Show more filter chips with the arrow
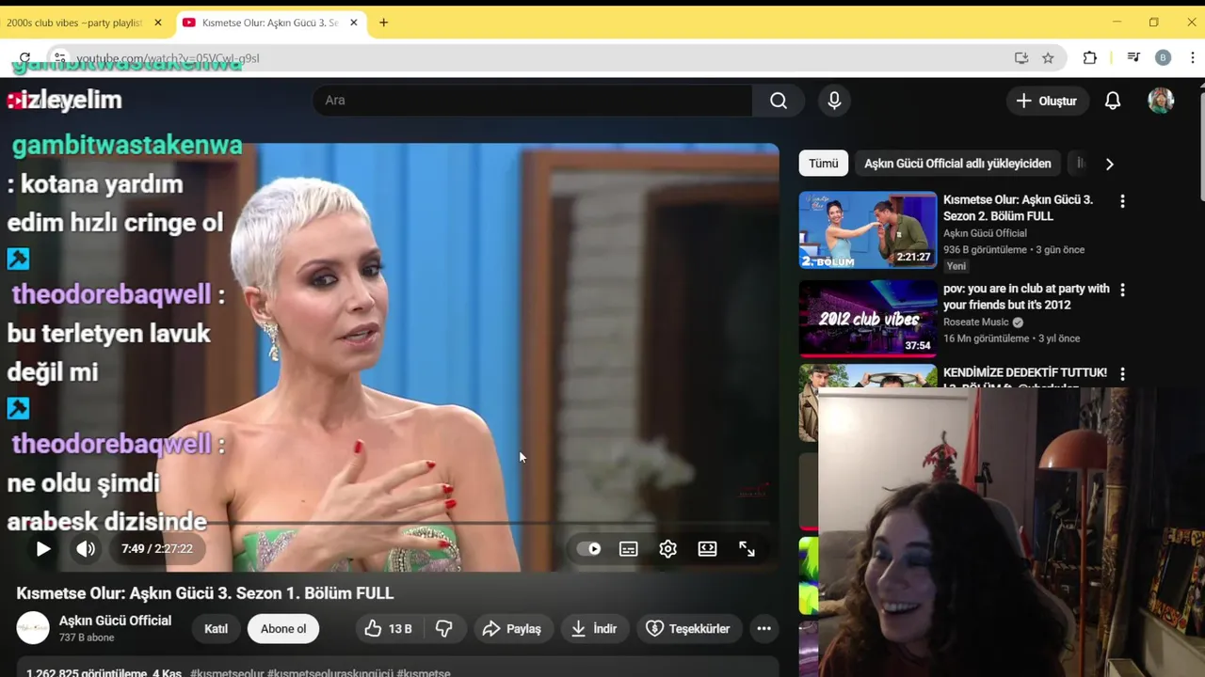The height and width of the screenshot is (677, 1205). point(1109,164)
